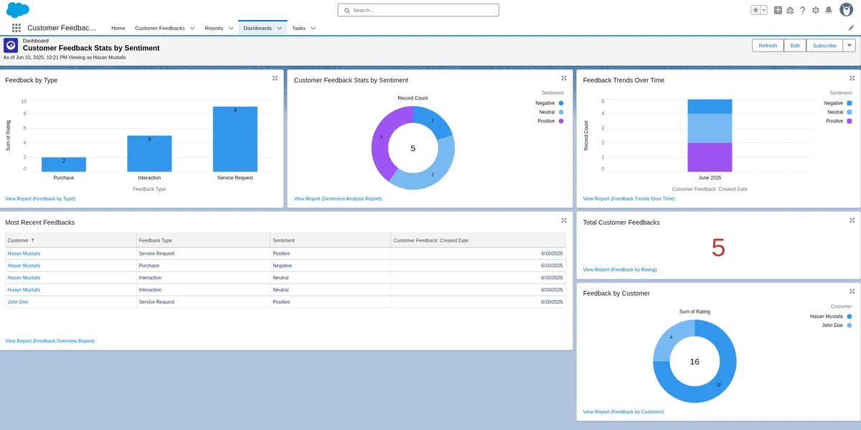Click Negative swatch in Sentiment donut legend
The height and width of the screenshot is (430, 861).
coord(561,103)
